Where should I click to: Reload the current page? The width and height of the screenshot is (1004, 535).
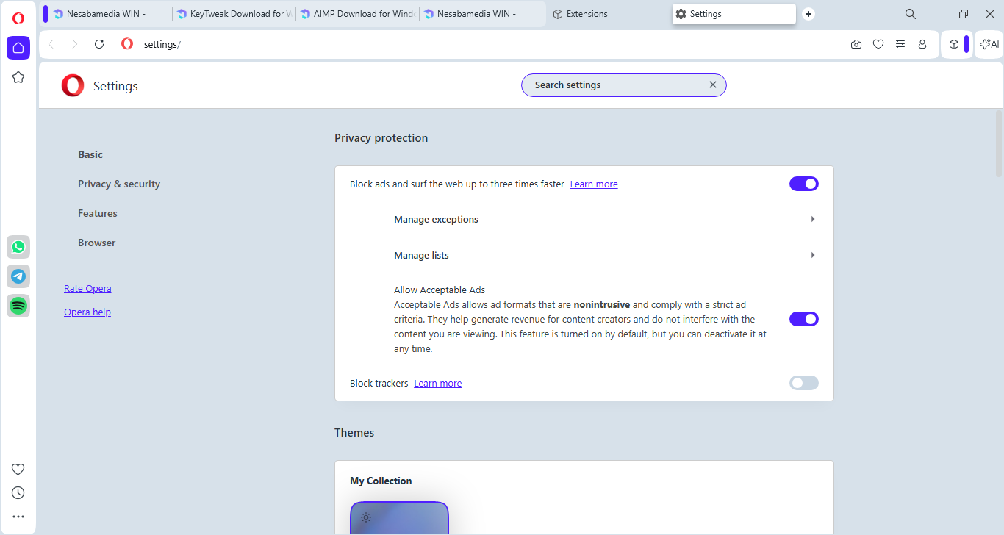point(99,44)
